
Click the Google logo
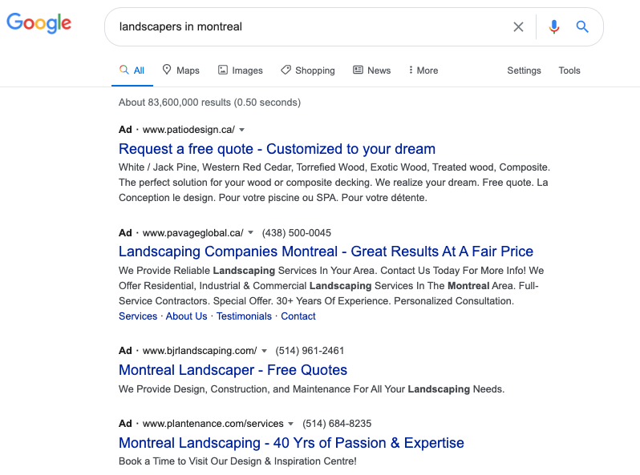(39, 23)
